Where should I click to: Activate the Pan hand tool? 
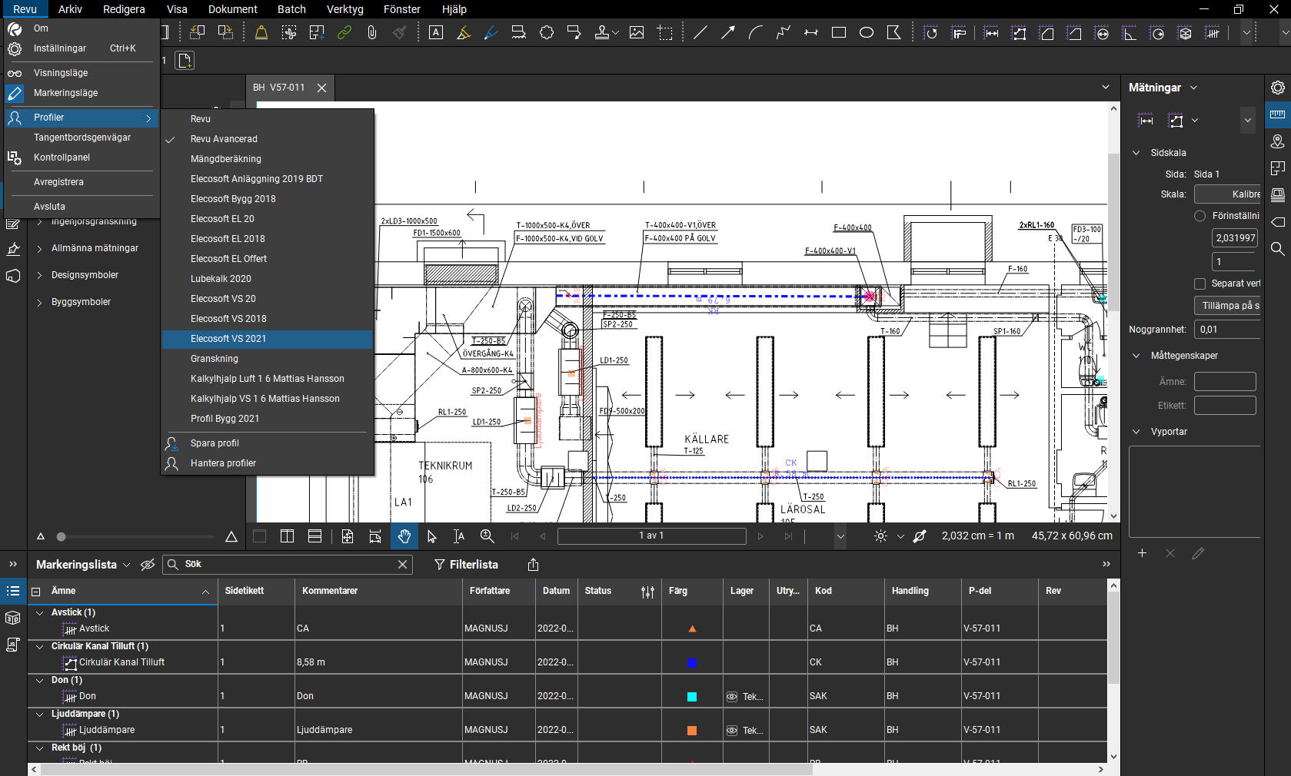click(404, 536)
